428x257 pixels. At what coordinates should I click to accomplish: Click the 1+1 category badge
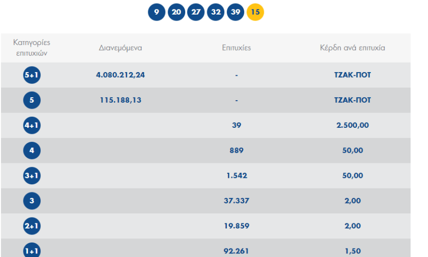[x=32, y=250]
